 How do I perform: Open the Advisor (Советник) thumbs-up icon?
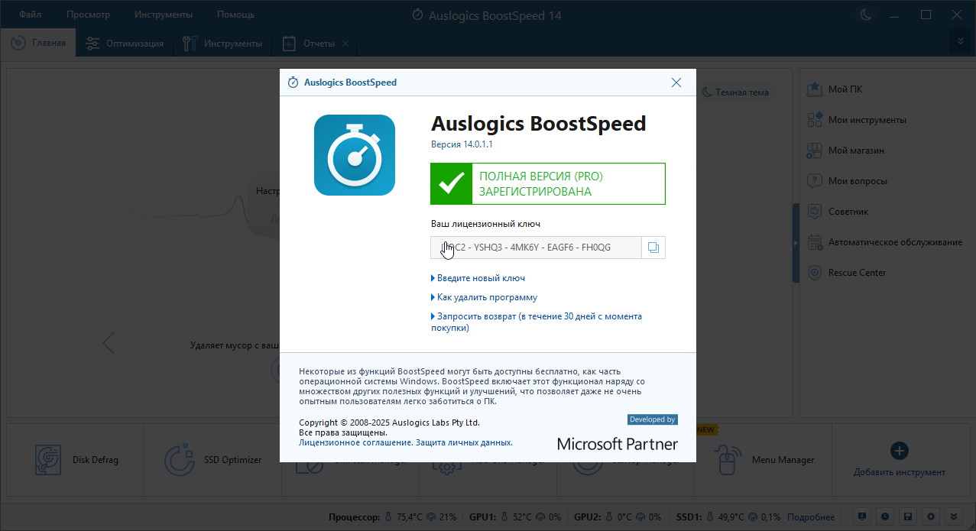[815, 212]
